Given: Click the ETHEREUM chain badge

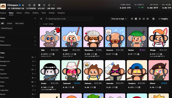Looking at the screenshot, I should click(31, 8).
